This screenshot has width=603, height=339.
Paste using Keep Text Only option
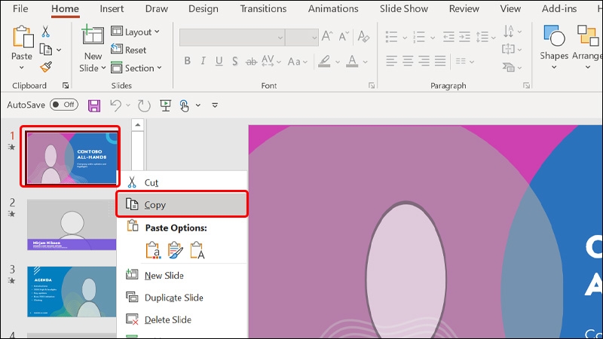coord(197,250)
